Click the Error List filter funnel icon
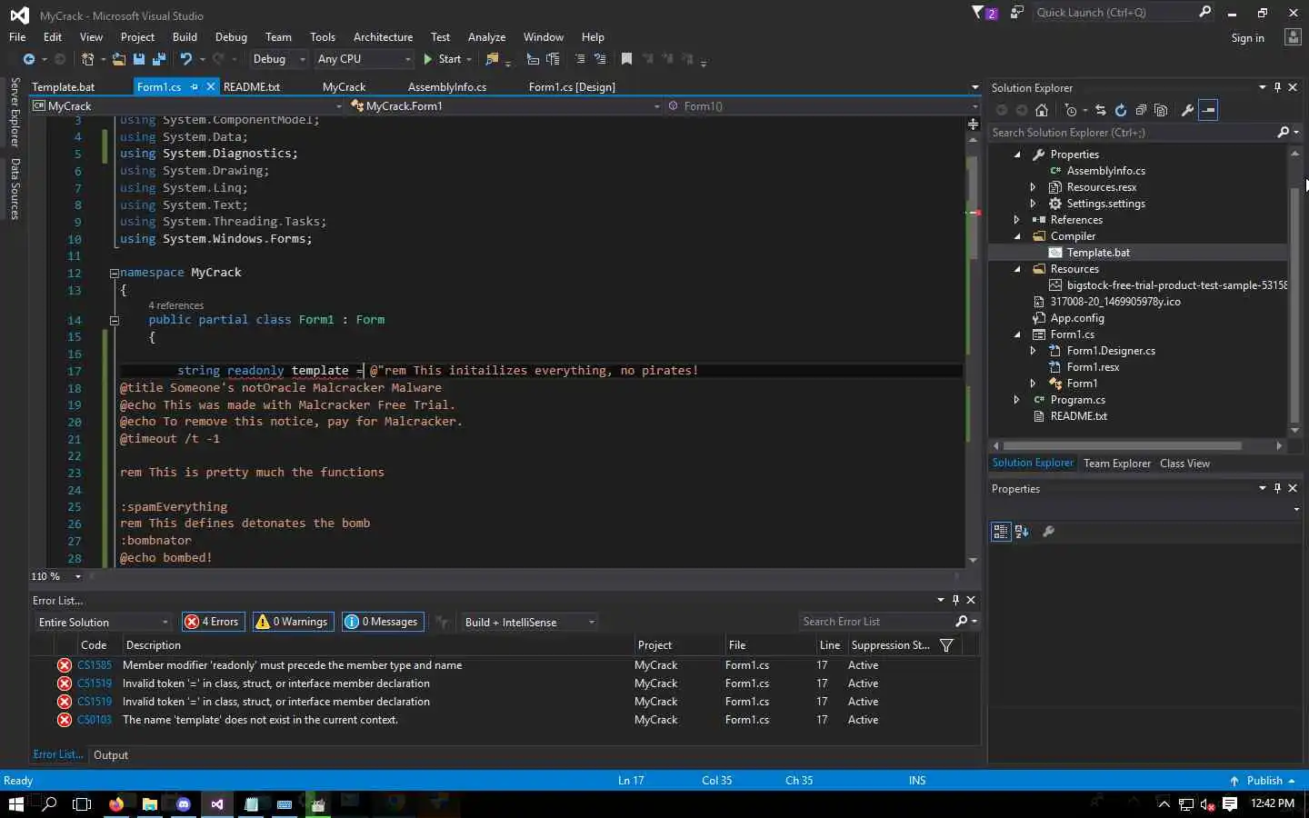The height and width of the screenshot is (818, 1309). (x=946, y=645)
